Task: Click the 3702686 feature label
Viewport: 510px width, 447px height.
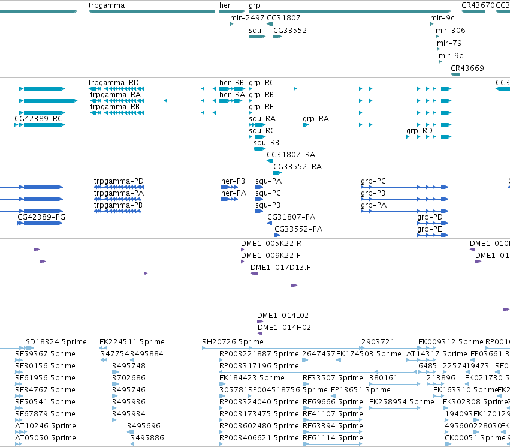Action: (129, 378)
